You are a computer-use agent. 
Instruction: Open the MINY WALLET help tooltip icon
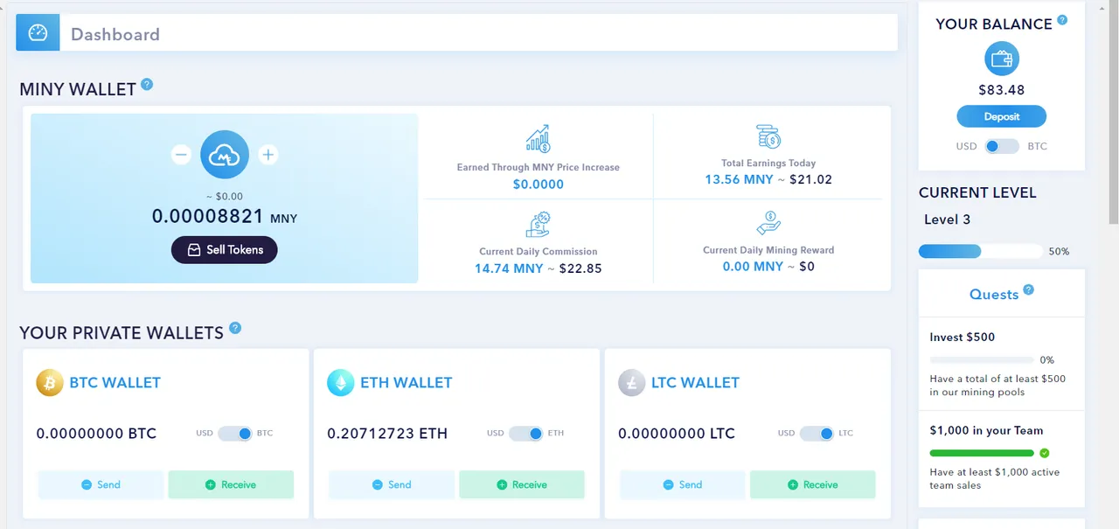pyautogui.click(x=147, y=85)
